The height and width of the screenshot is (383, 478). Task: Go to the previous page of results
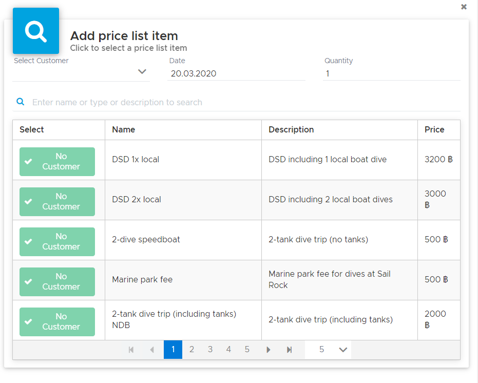tap(152, 350)
